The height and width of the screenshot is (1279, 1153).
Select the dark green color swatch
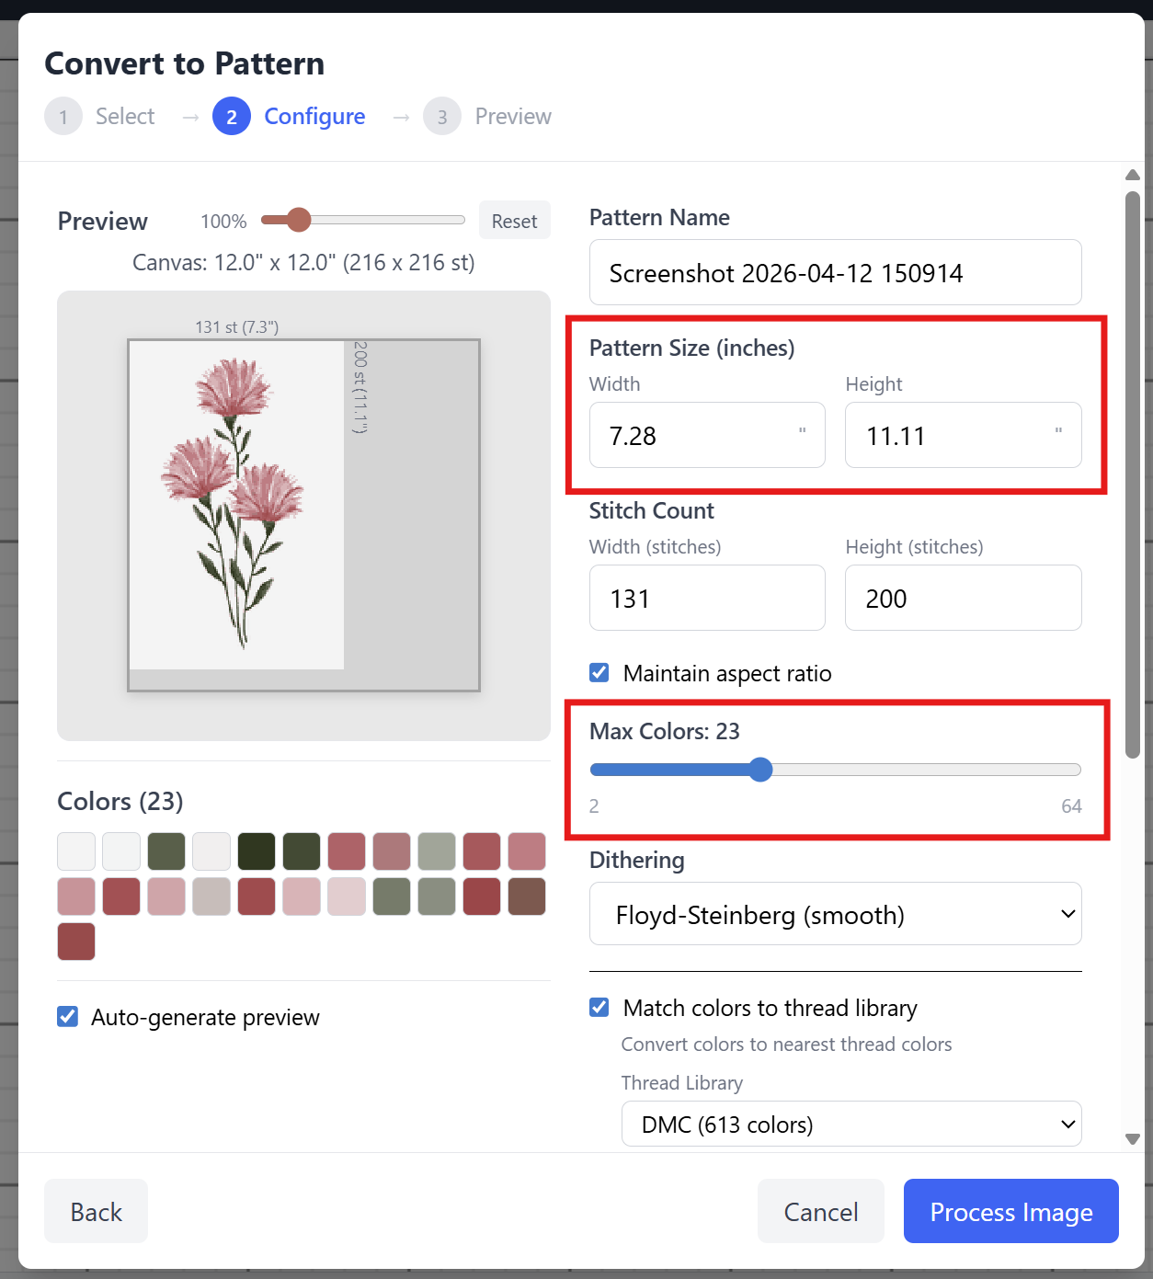257,851
